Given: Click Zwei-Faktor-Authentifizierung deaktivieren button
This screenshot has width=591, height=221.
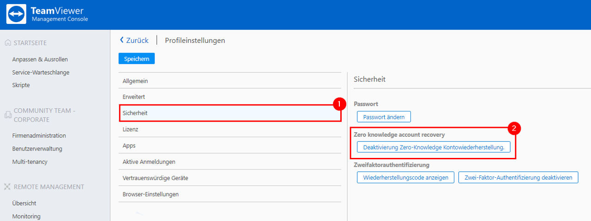Looking at the screenshot, I should click(x=518, y=177).
